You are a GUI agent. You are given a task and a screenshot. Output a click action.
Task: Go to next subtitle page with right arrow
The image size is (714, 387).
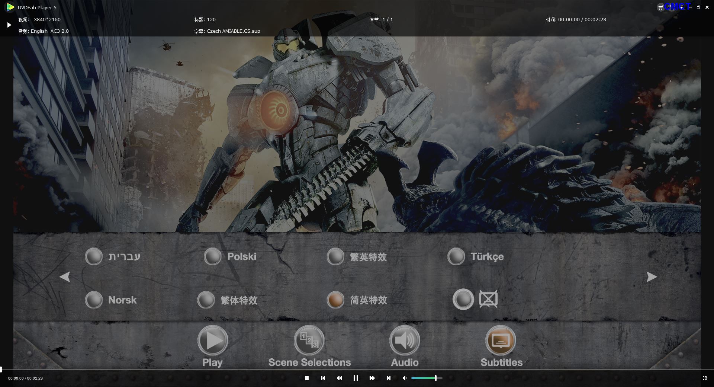(x=652, y=277)
